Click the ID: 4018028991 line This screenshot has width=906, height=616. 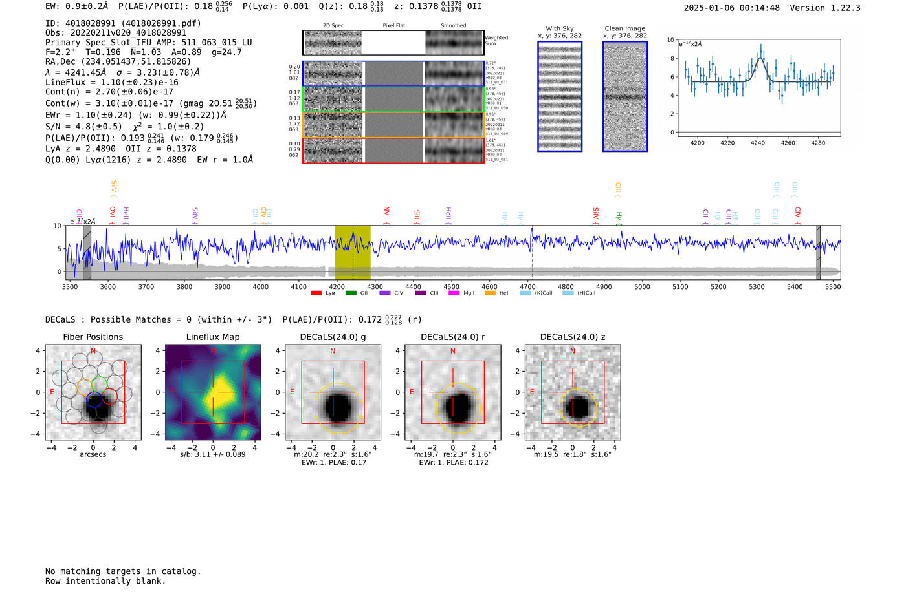(123, 23)
